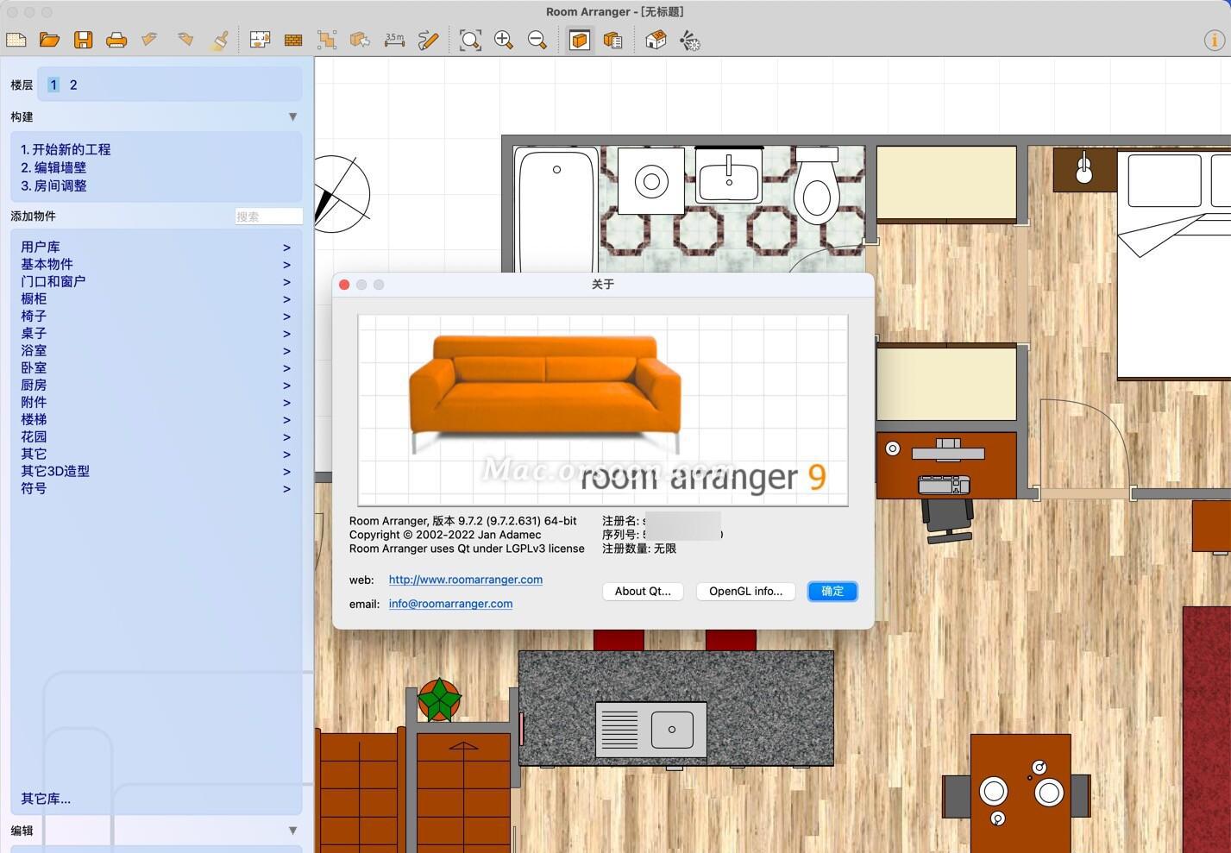Click the save floppy disk icon

pyautogui.click(x=83, y=40)
